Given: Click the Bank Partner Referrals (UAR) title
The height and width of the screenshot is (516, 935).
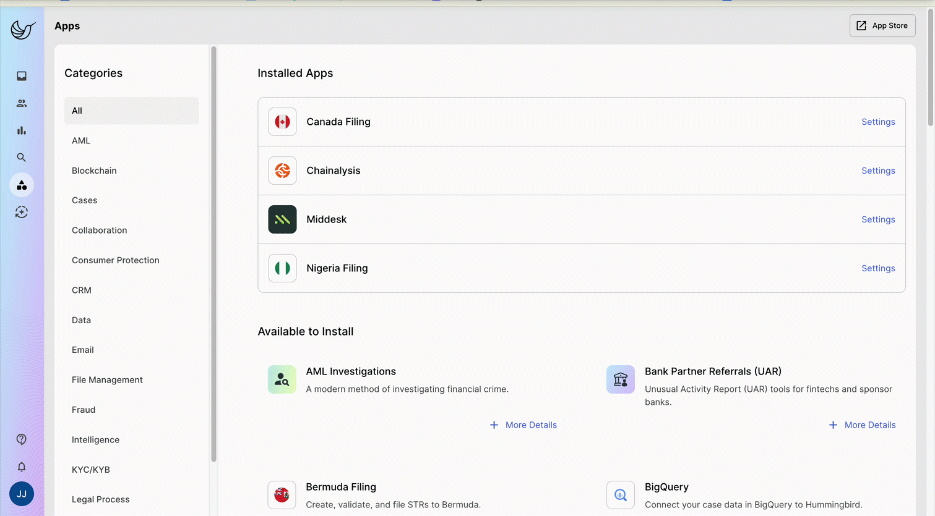Looking at the screenshot, I should tap(713, 371).
